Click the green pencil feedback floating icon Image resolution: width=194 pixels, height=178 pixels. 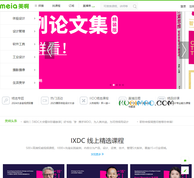(185, 171)
